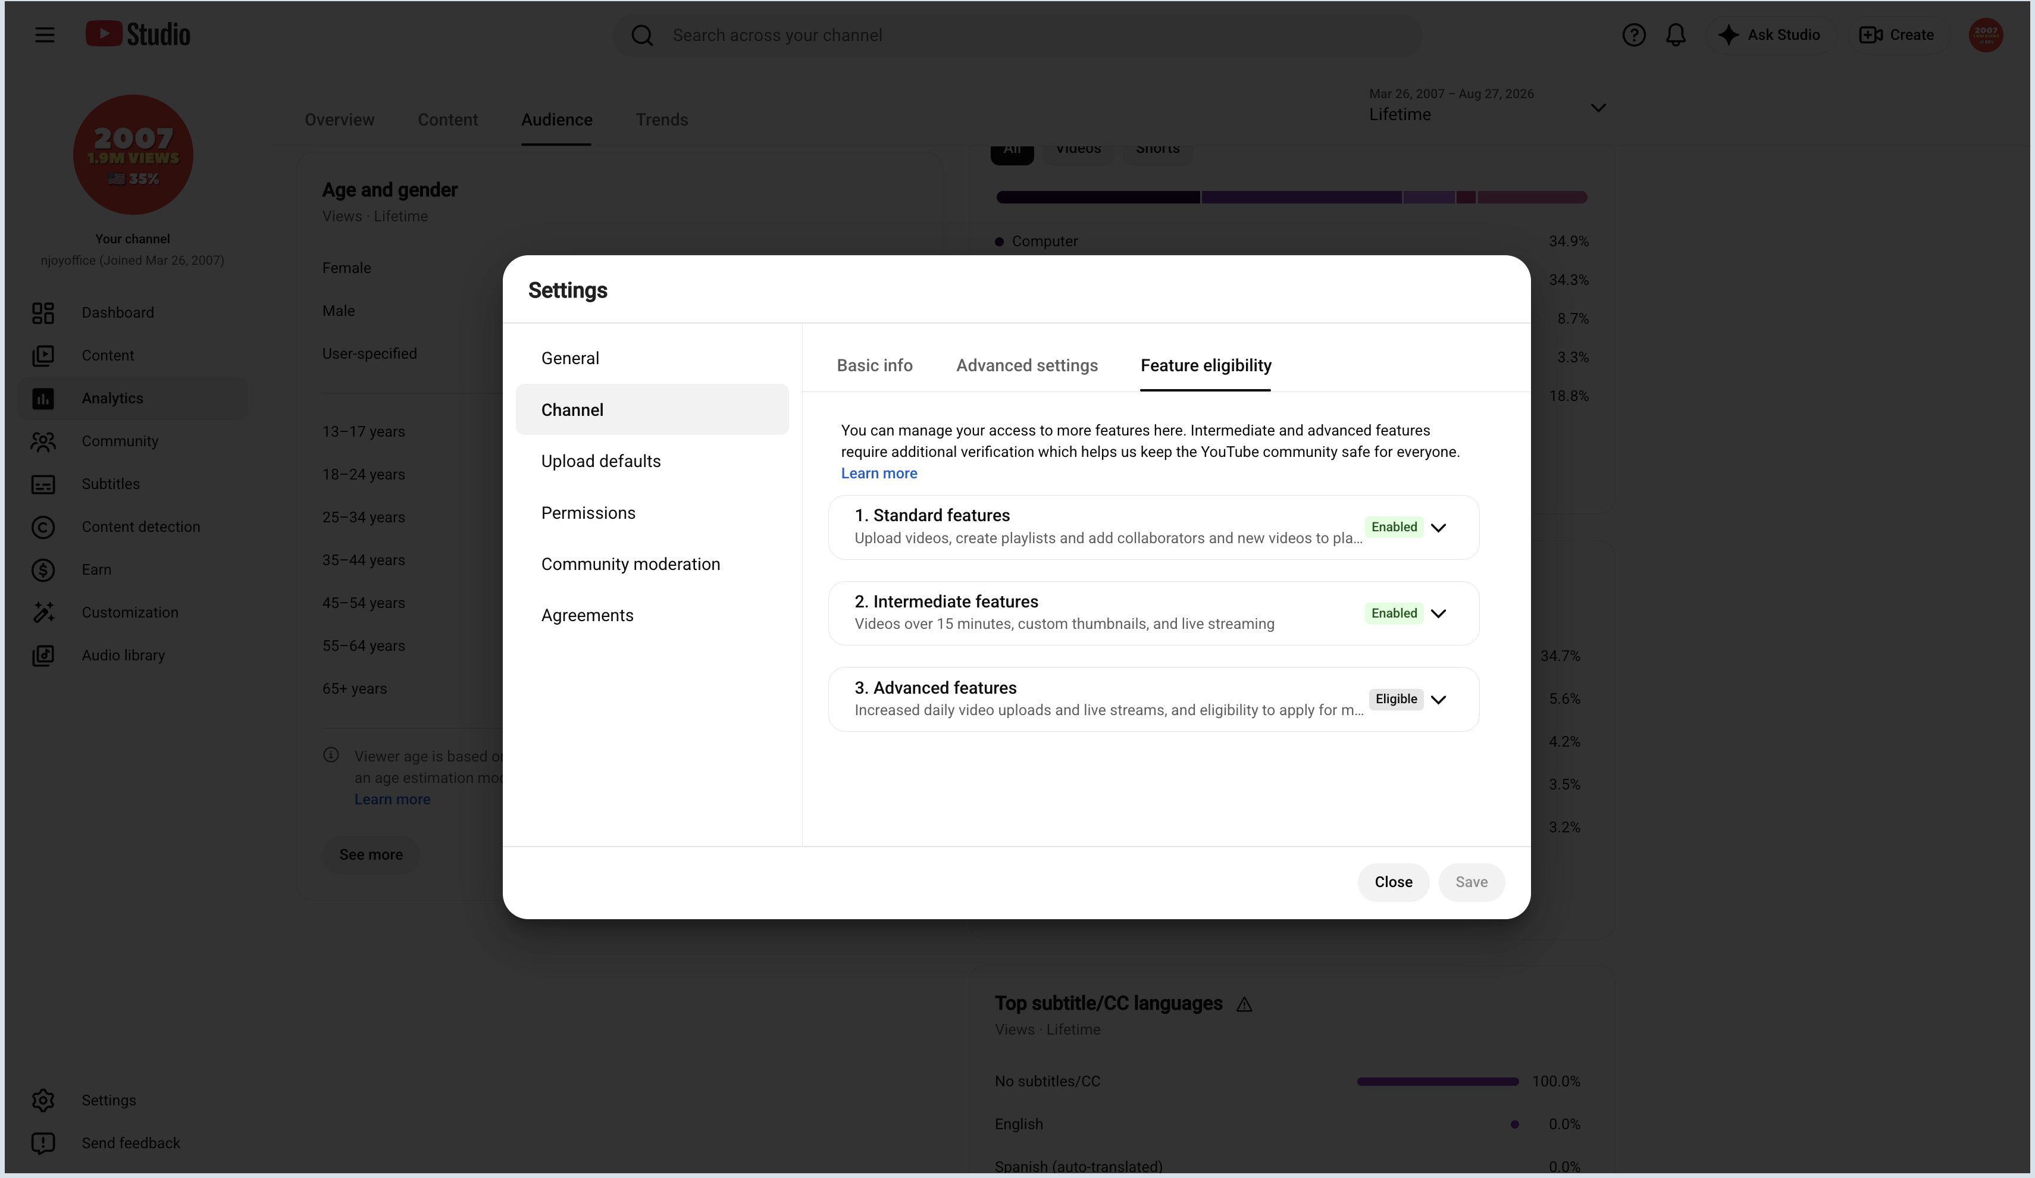Open the notifications bell
The width and height of the screenshot is (2035, 1178).
[1676, 35]
